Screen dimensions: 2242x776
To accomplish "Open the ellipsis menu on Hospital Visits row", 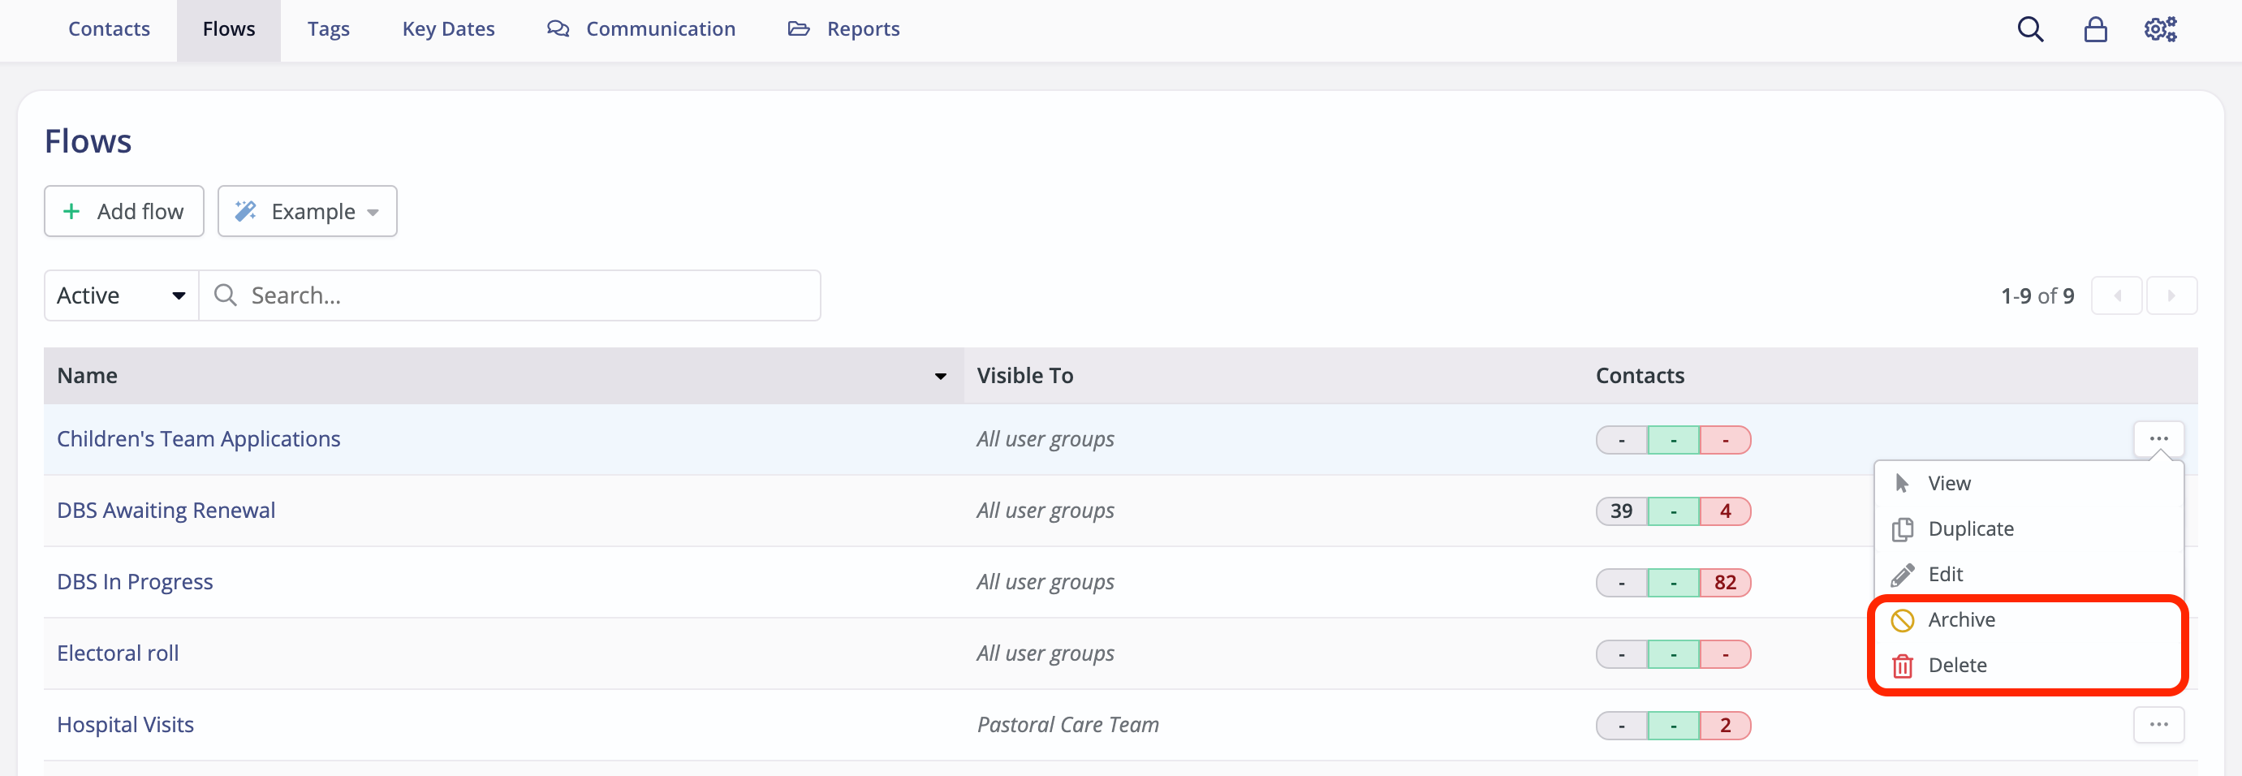I will click(2159, 724).
